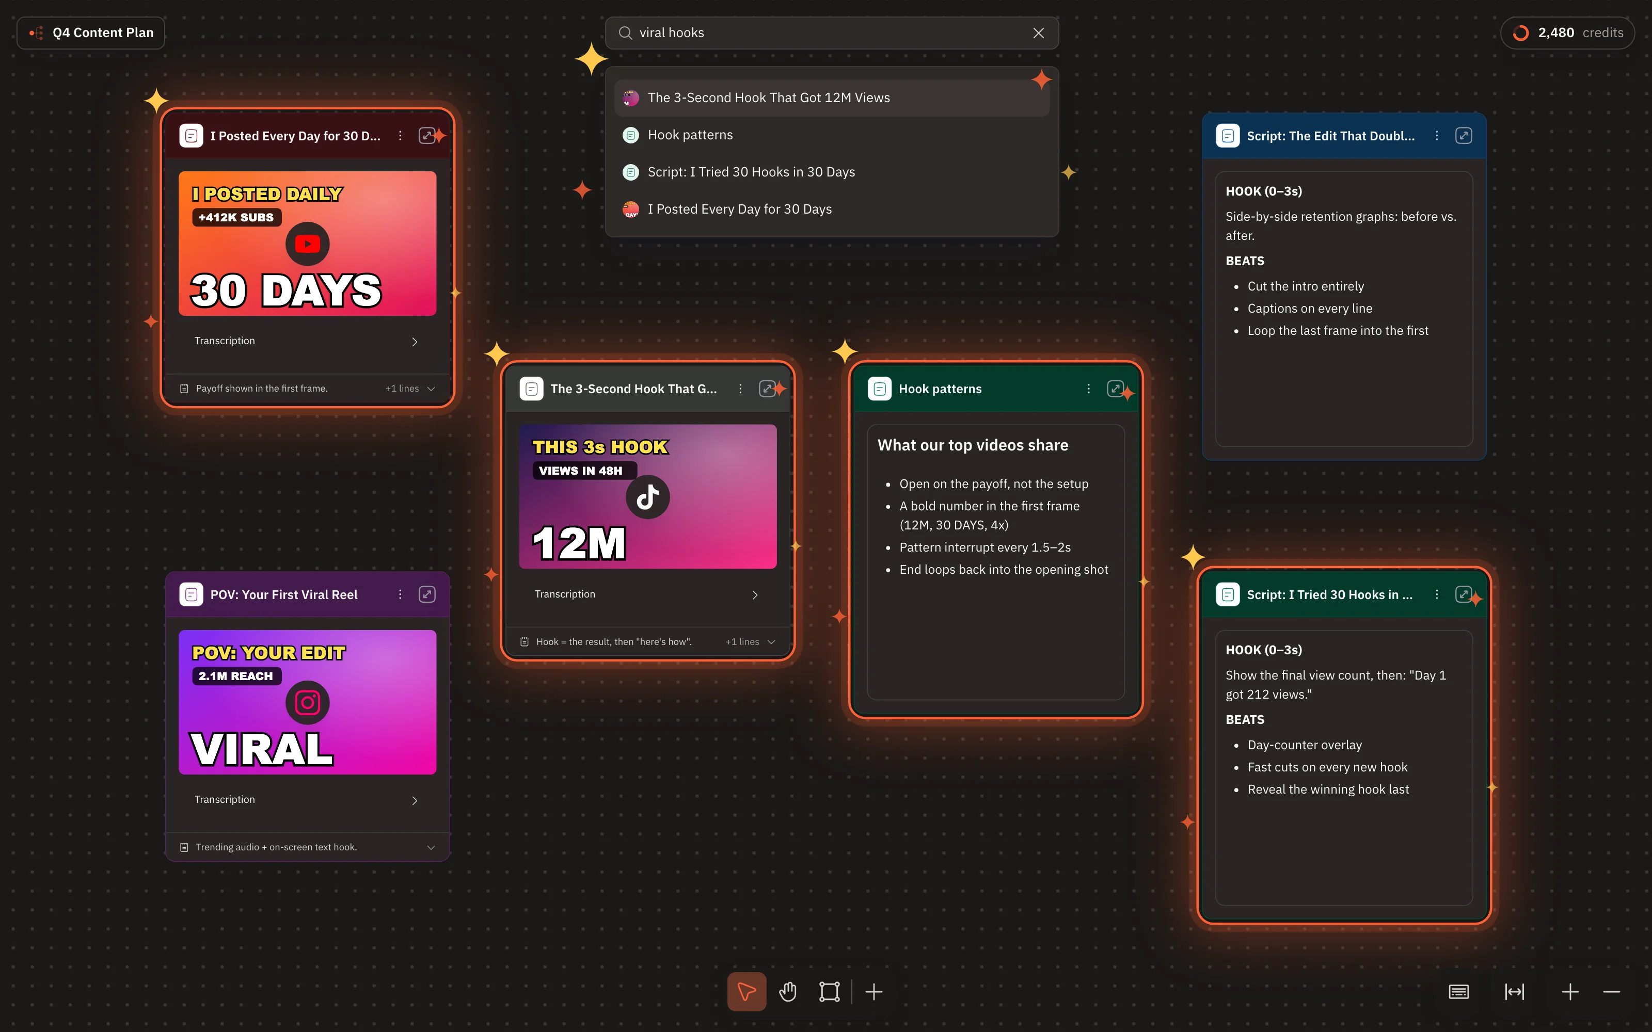Image resolution: width=1652 pixels, height=1032 pixels.
Task: Open options menu on Script: I Tried 30 Hooks card
Action: pos(1436,594)
